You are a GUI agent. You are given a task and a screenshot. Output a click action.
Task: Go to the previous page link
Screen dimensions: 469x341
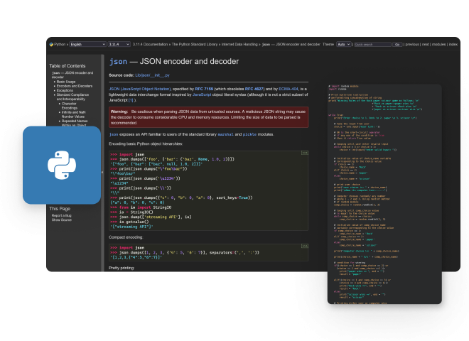pos(413,44)
